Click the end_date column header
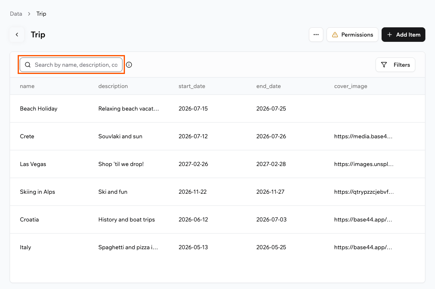Image resolution: width=435 pixels, height=289 pixels. 268,86
